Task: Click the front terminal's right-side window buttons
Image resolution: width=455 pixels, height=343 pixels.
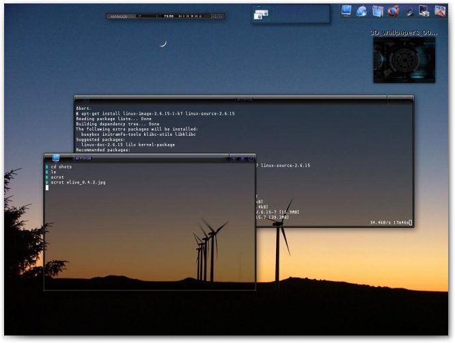Action: 243,158
